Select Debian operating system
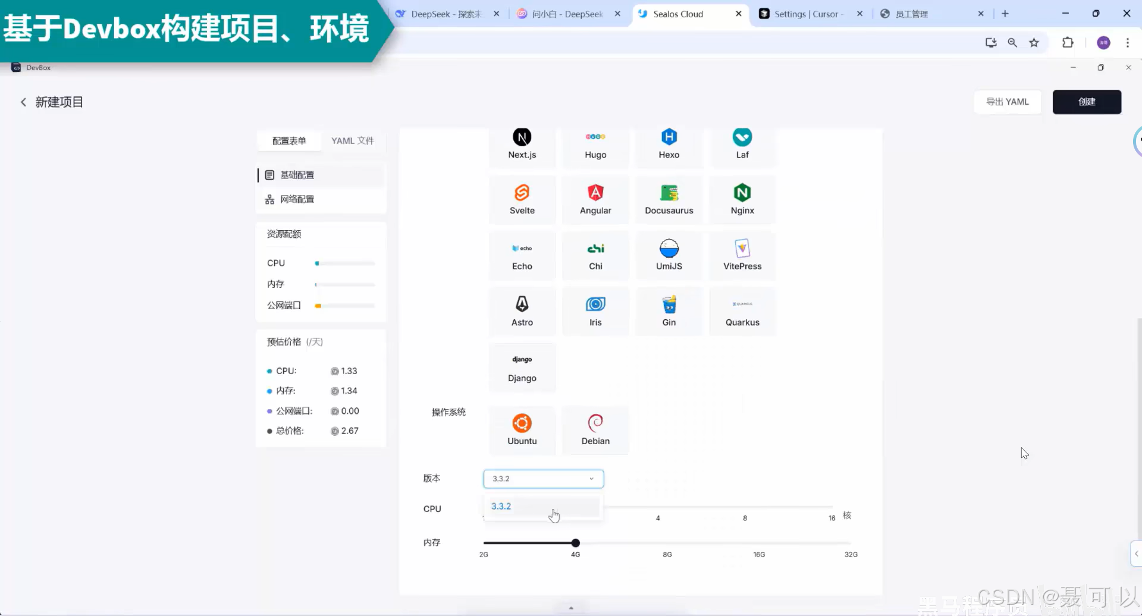Image resolution: width=1142 pixels, height=616 pixels. coord(595,430)
